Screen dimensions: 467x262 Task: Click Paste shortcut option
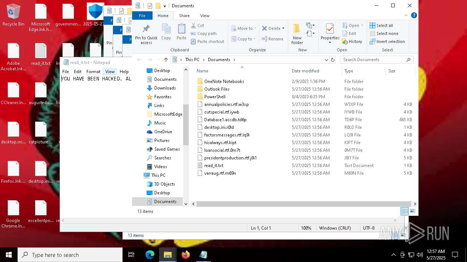207,41
